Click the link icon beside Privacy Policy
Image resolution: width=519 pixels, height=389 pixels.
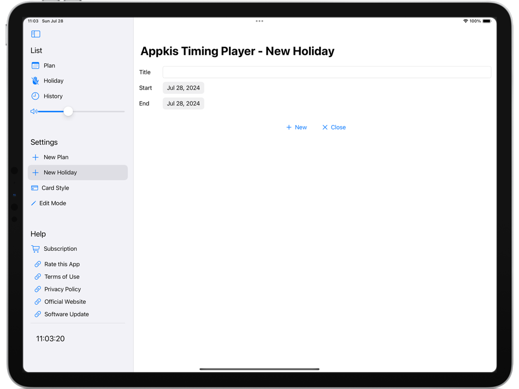point(38,290)
